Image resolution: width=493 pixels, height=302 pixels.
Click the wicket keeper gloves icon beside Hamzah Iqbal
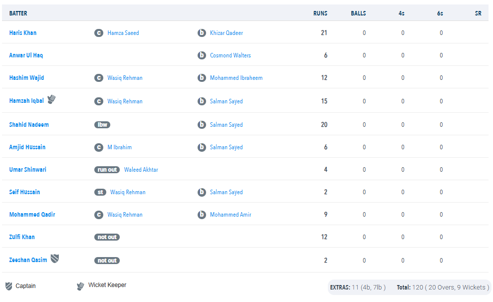[51, 99]
